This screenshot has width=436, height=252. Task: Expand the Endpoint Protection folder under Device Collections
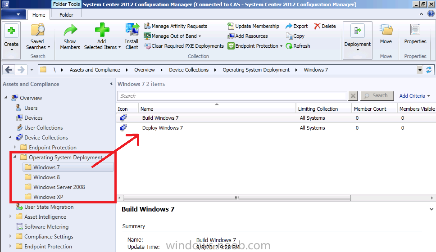tap(15, 147)
